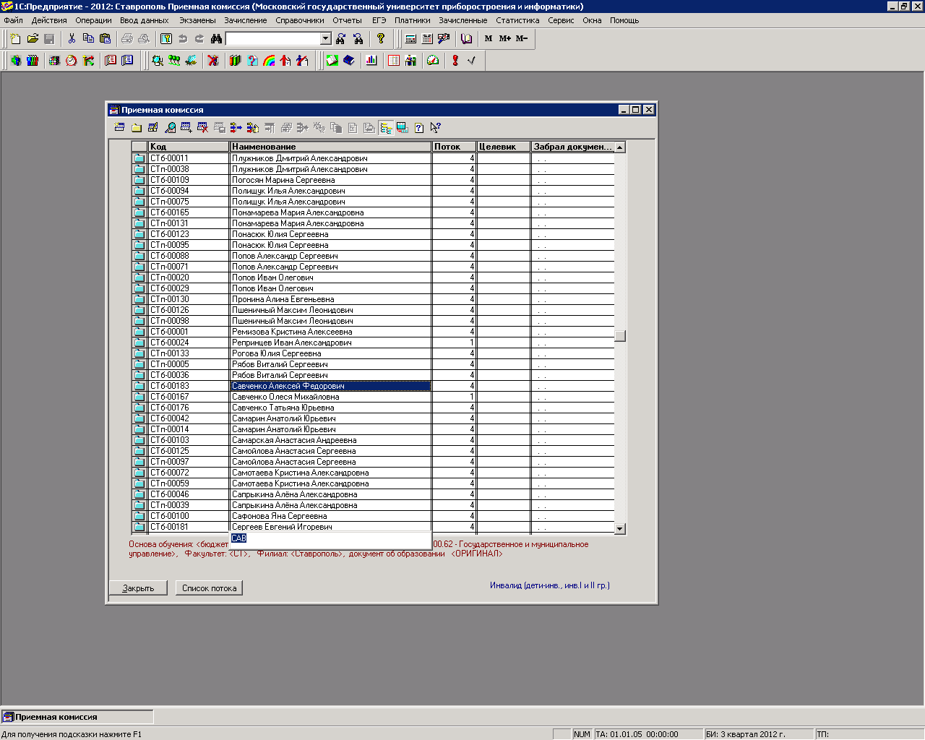Open the Зачисление menu
The width and height of the screenshot is (925, 740).
245,20
